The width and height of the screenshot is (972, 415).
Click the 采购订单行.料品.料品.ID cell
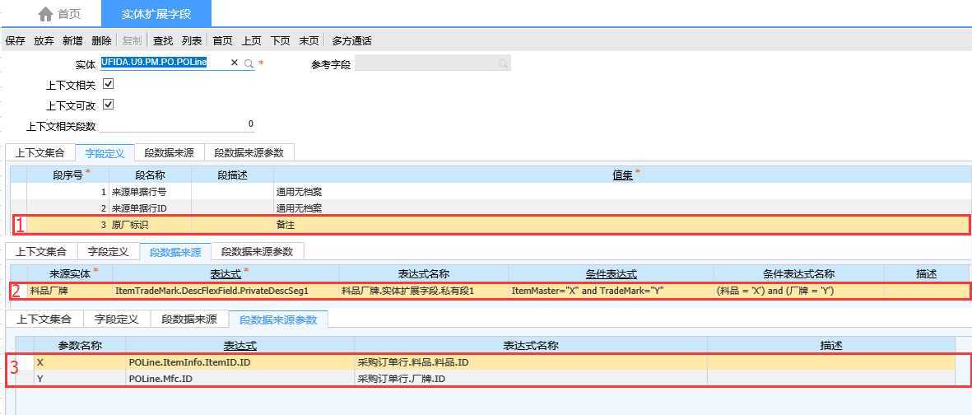[x=531, y=362]
